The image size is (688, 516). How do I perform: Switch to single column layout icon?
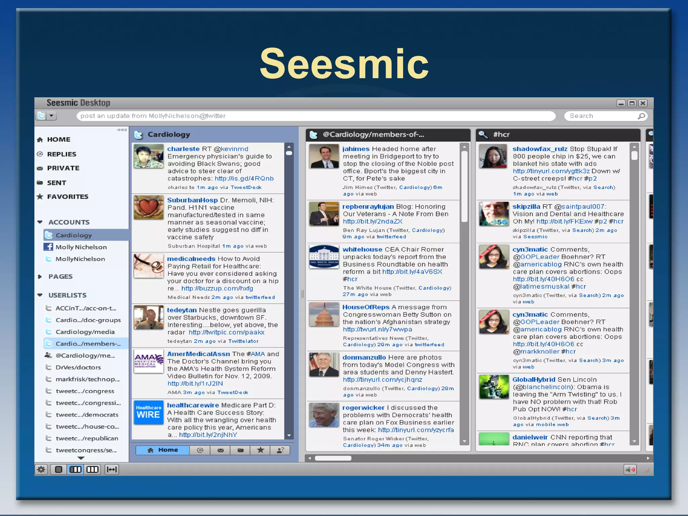pos(58,470)
